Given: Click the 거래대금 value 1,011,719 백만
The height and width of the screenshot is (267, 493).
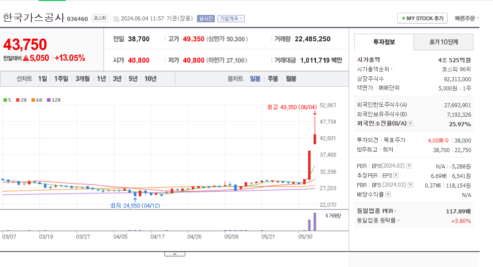Looking at the screenshot, I should pyautogui.click(x=321, y=60).
